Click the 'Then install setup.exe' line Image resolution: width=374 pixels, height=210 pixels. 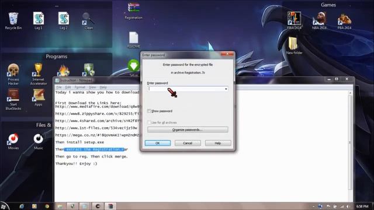pos(79,142)
